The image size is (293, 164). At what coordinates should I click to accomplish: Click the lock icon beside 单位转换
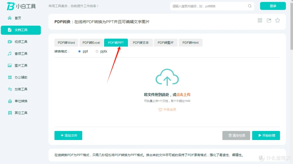(10, 101)
